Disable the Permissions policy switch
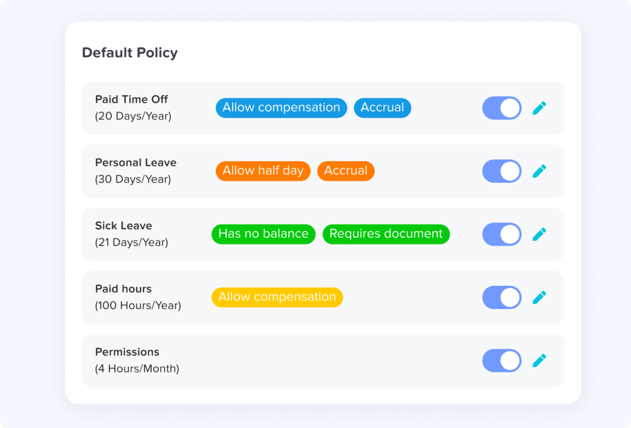The image size is (631, 428). (502, 360)
